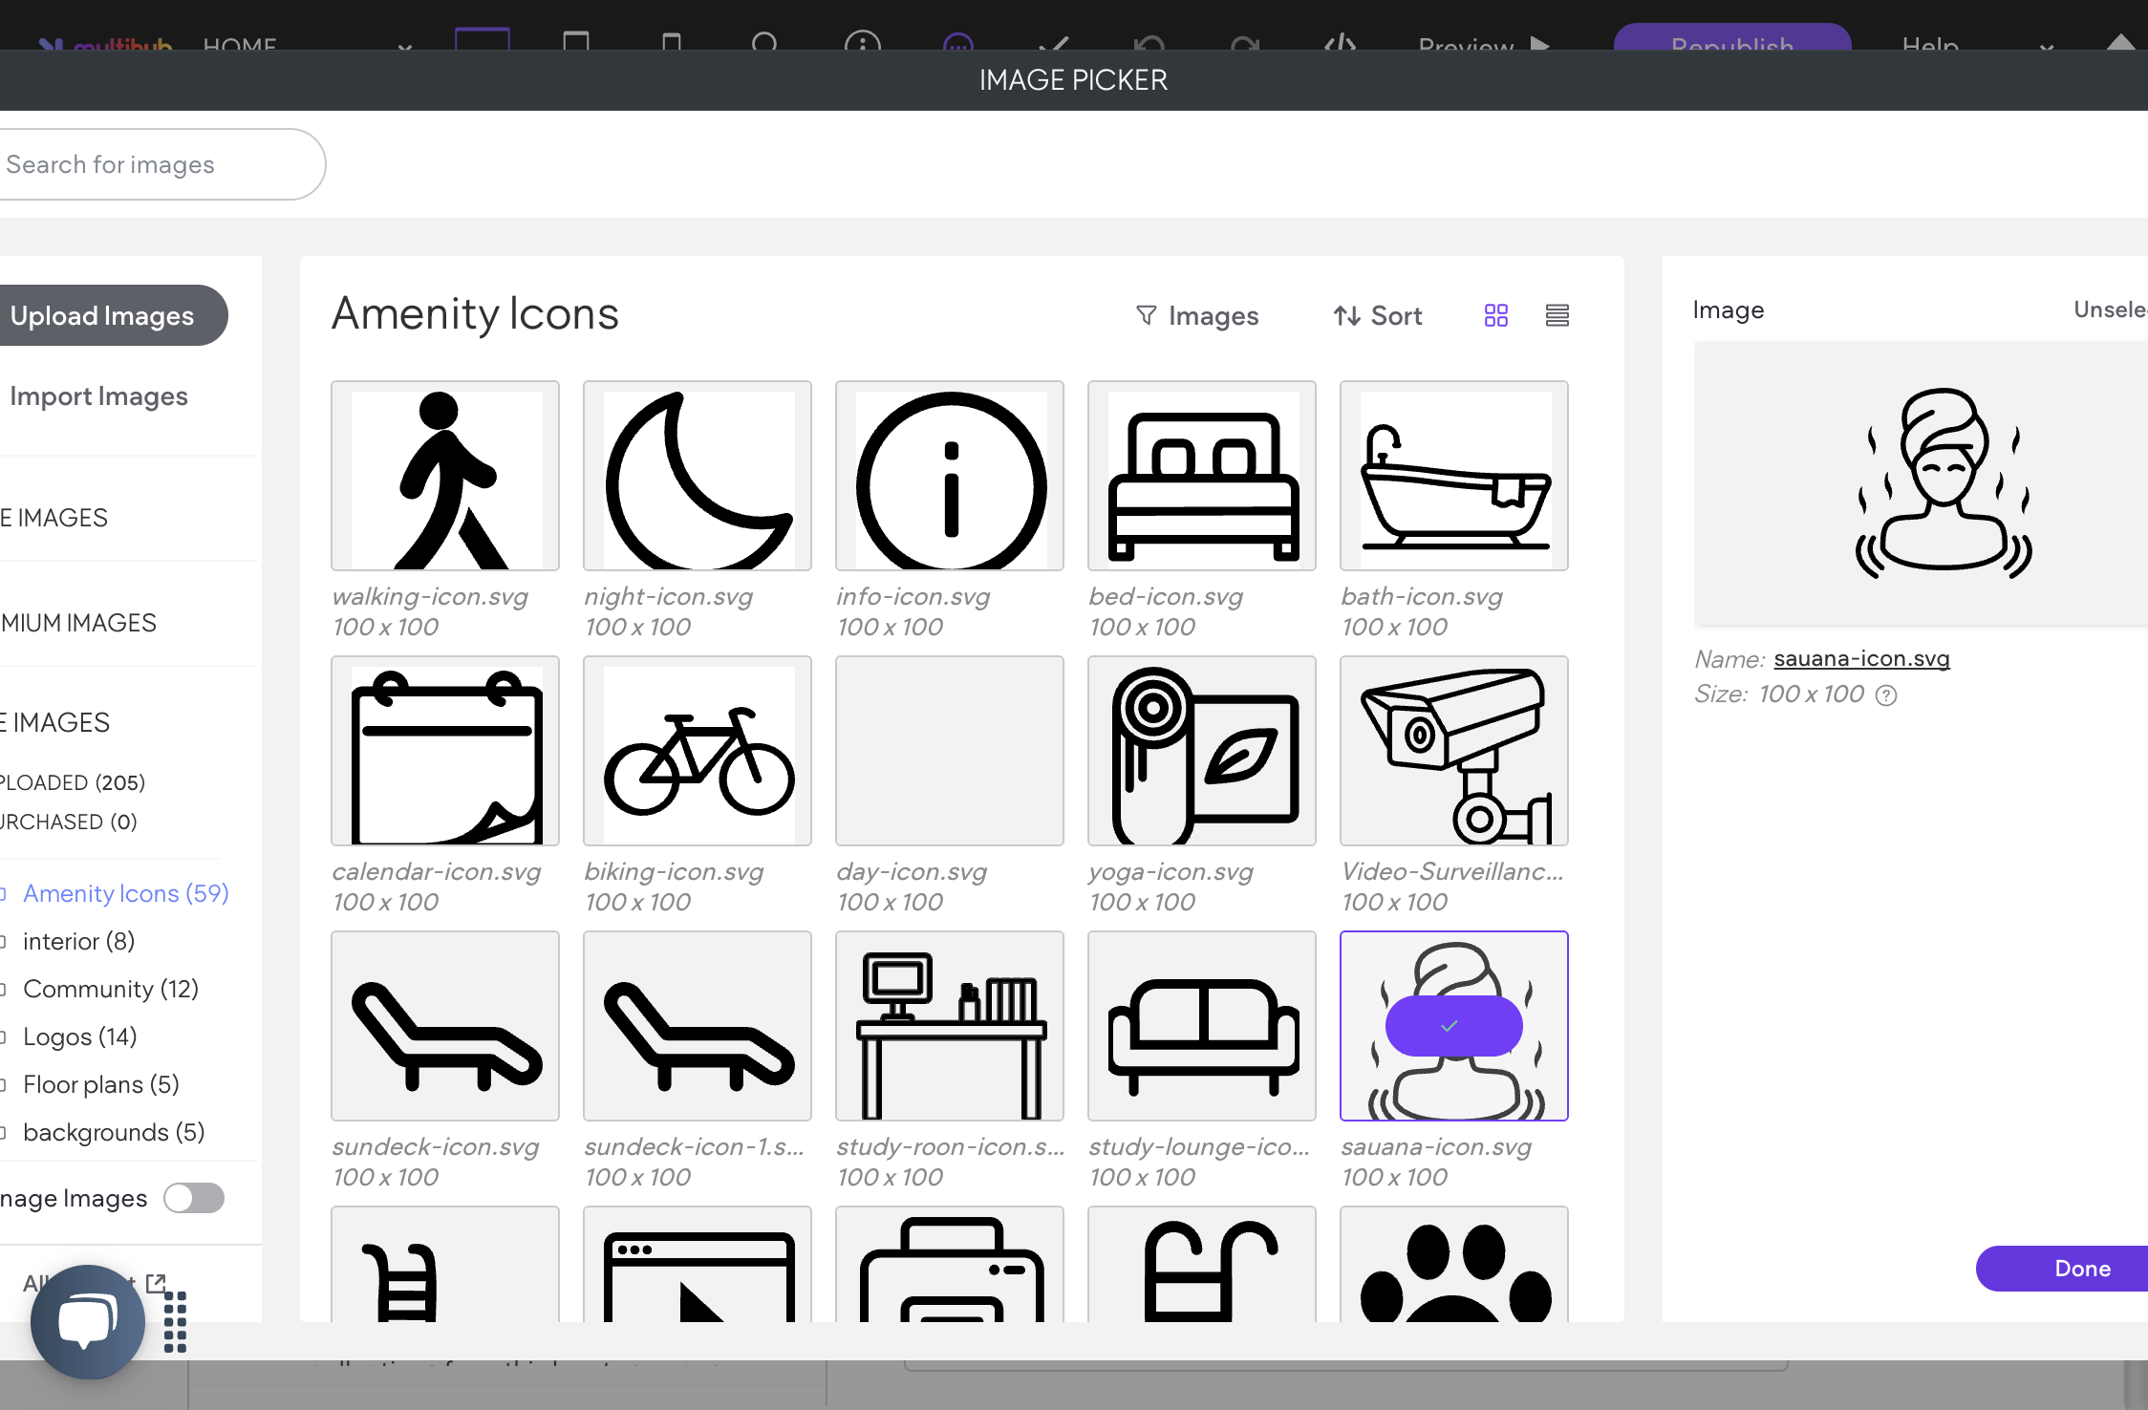The image size is (2148, 1410).
Task: Choose the bath-icon.svg bathtub image
Action: tap(1454, 476)
